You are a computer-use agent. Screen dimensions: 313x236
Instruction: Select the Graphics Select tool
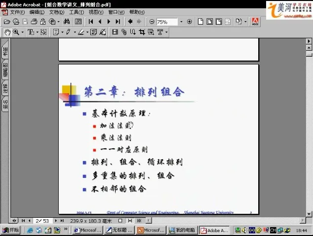(43, 32)
